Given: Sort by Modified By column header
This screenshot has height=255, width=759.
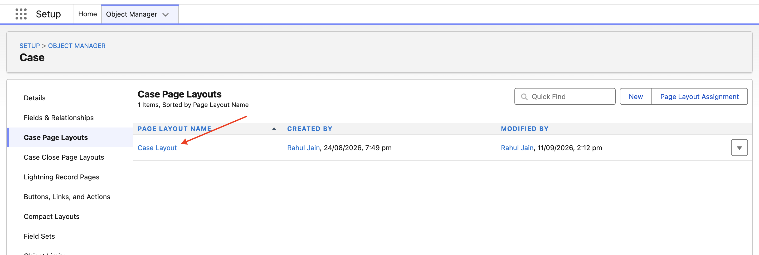Looking at the screenshot, I should point(524,129).
